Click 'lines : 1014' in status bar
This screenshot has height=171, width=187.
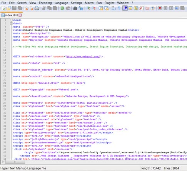click(172, 168)
